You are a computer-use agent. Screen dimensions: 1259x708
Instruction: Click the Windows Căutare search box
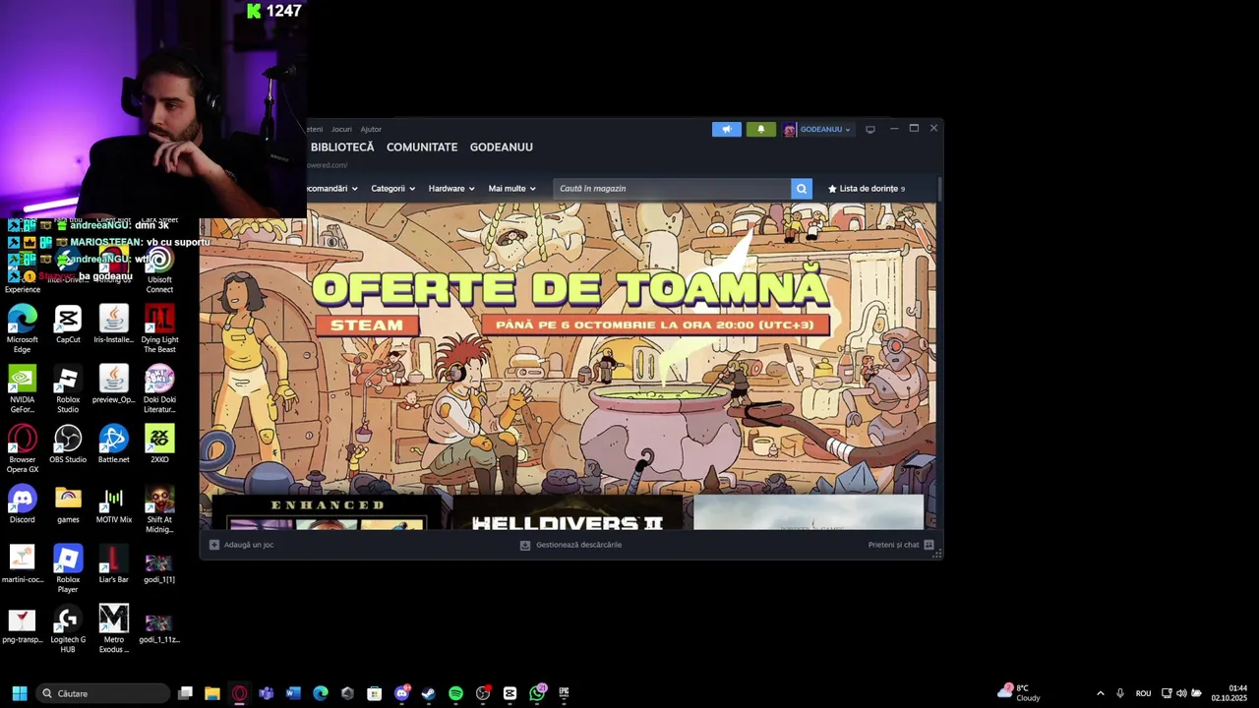click(102, 693)
